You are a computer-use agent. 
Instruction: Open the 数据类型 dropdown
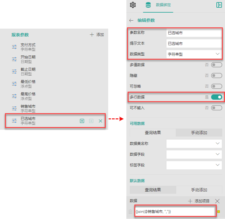pyautogui.click(x=194, y=54)
